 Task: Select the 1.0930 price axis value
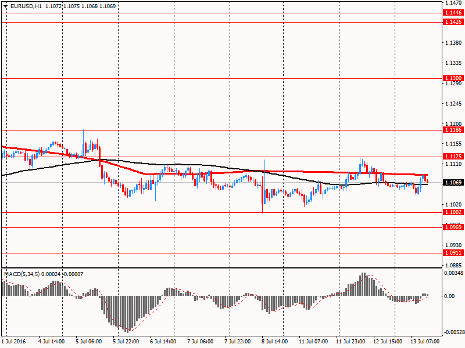[x=454, y=245]
